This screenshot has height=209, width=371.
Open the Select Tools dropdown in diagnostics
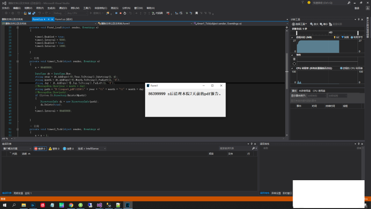pyautogui.click(x=299, y=24)
